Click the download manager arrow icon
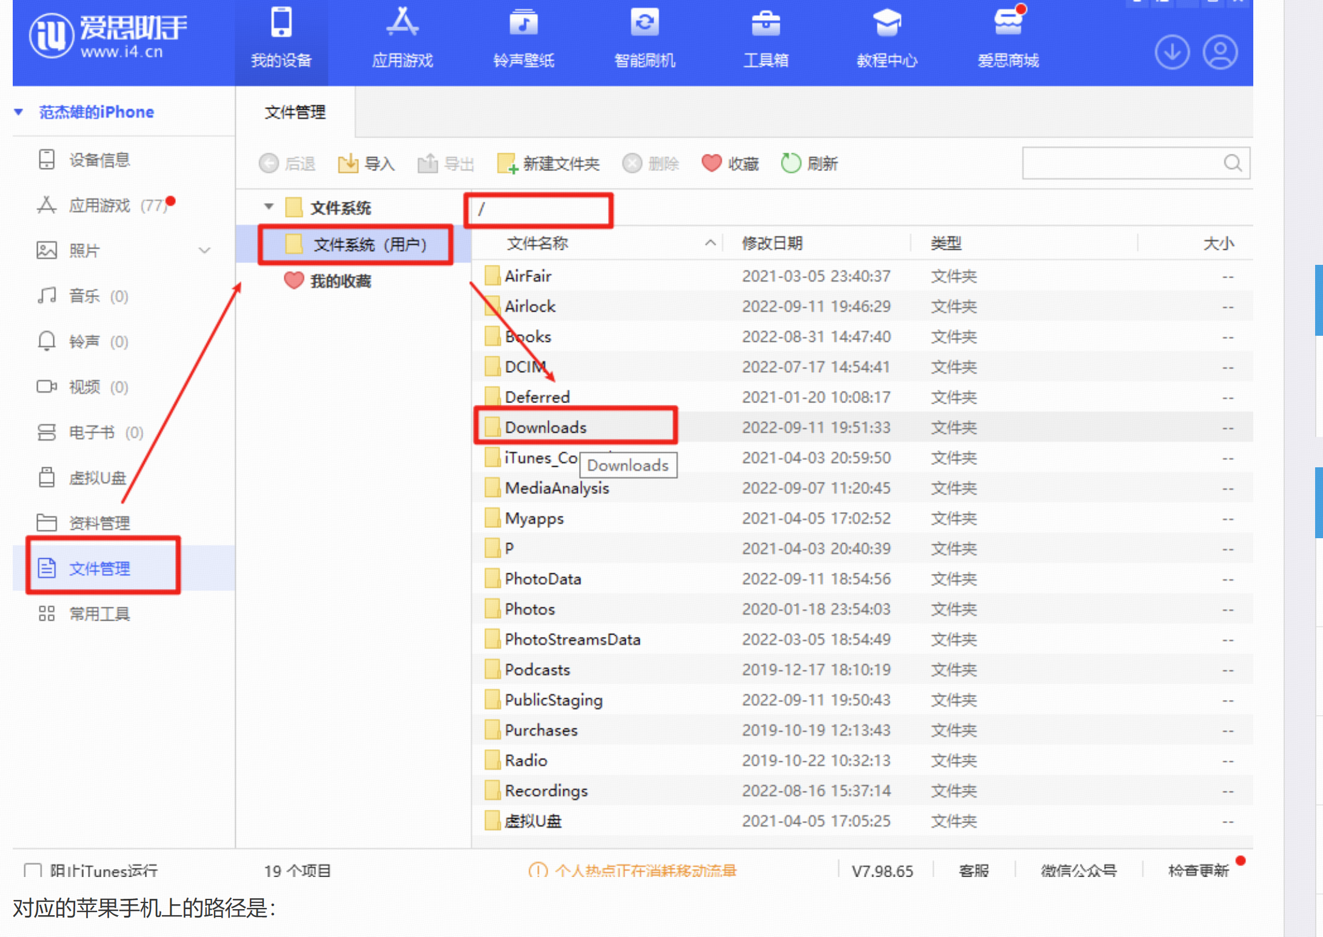This screenshot has height=937, width=1323. click(1171, 52)
